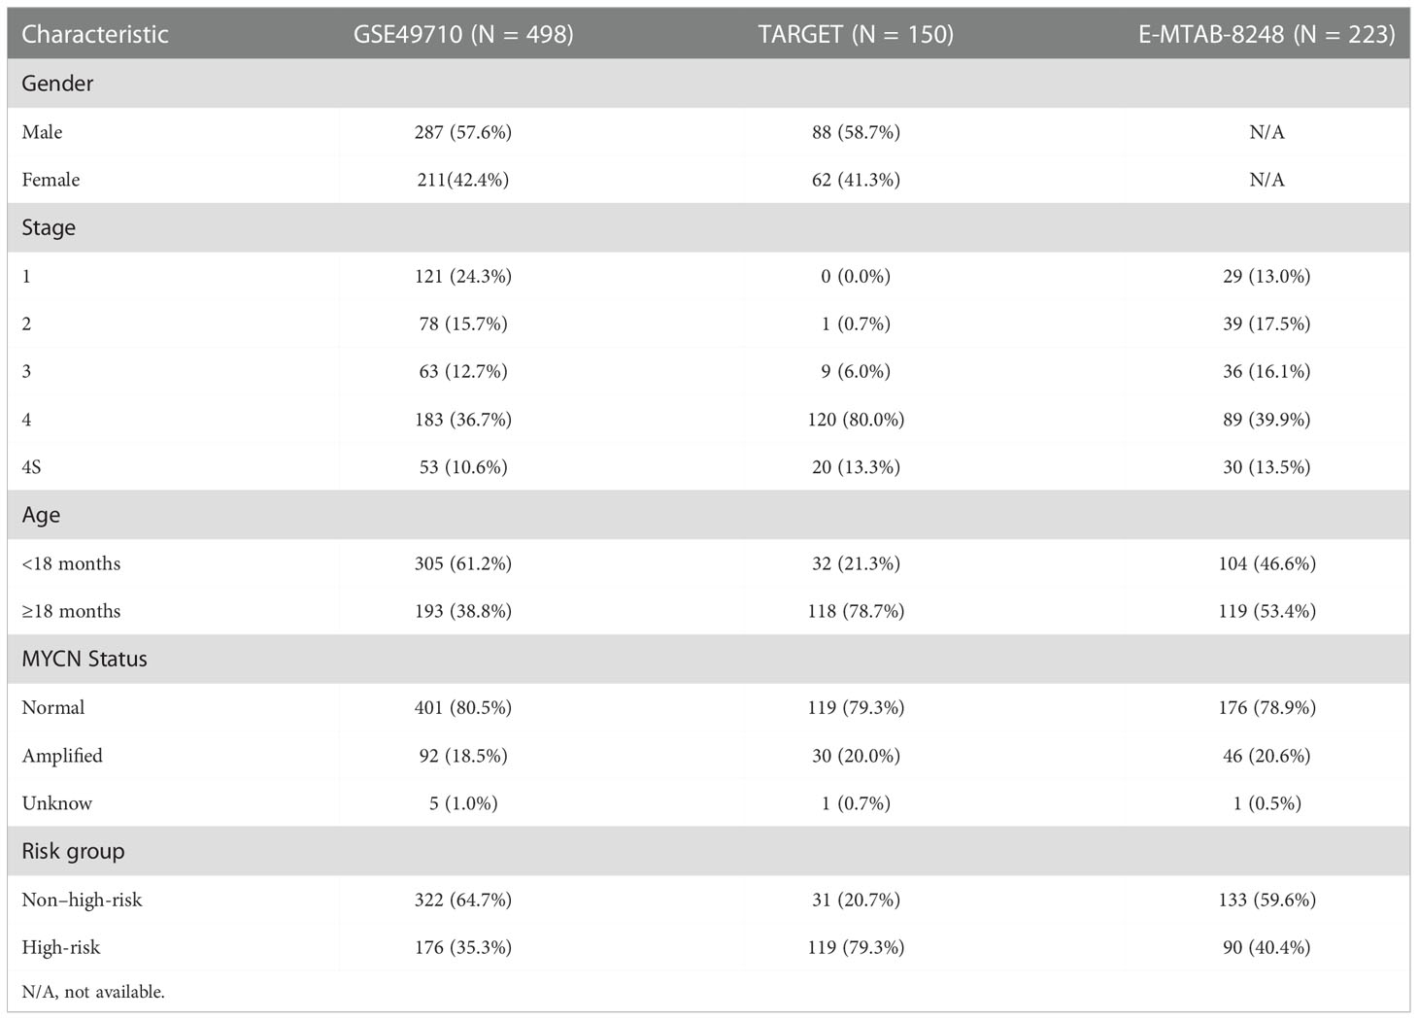The height and width of the screenshot is (1020, 1418).
Task: Select the MYCN Status section heading
Action: coord(84,659)
